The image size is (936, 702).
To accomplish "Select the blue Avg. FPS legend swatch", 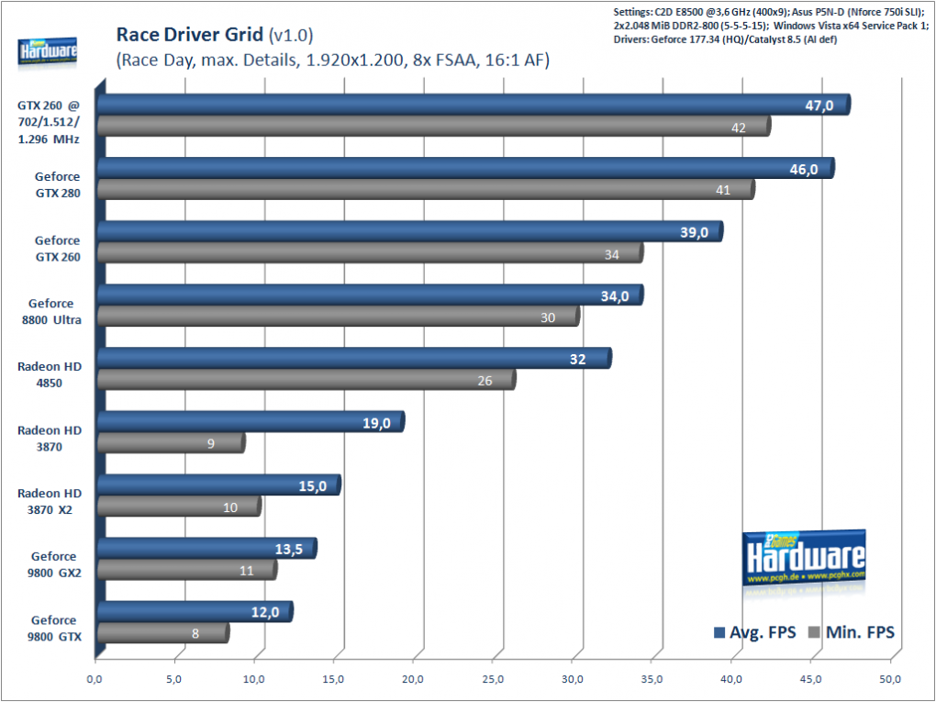I will pyautogui.click(x=719, y=633).
